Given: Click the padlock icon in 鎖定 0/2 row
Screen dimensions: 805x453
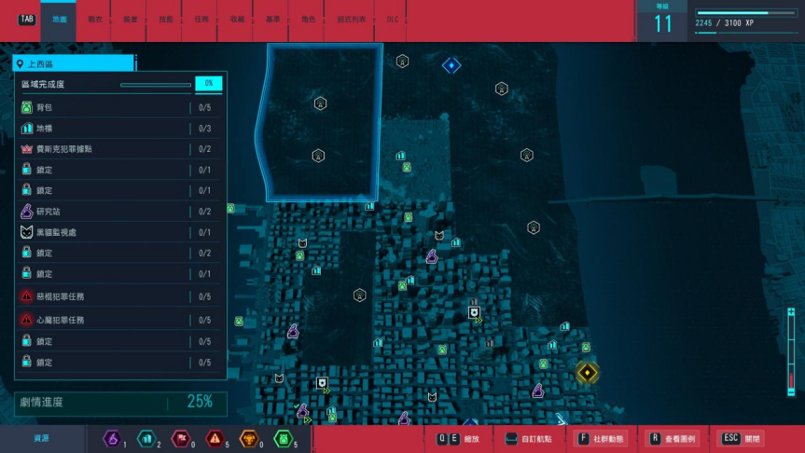Looking at the screenshot, I should 27,253.
